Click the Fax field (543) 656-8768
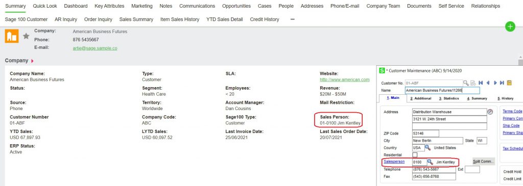523x186 pixels. (x=434, y=176)
